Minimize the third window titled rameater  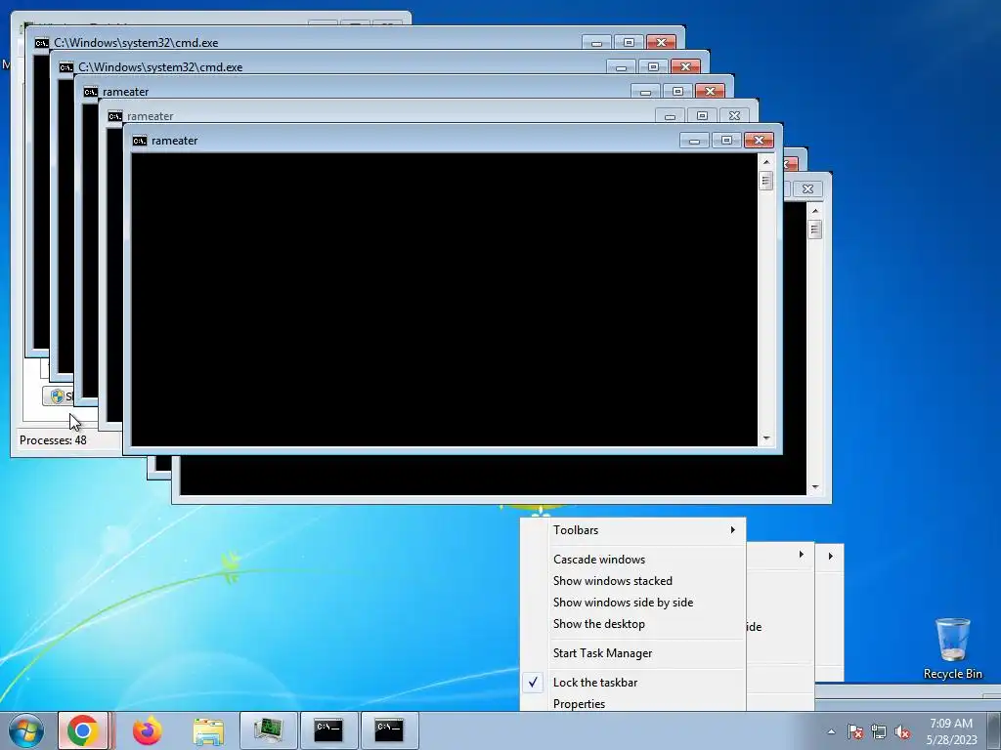(645, 91)
